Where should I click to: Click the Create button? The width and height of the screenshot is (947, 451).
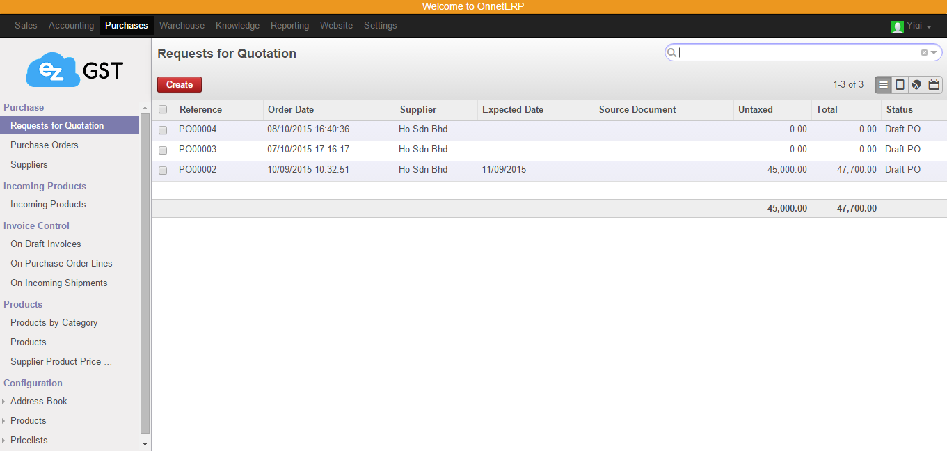pyautogui.click(x=179, y=84)
